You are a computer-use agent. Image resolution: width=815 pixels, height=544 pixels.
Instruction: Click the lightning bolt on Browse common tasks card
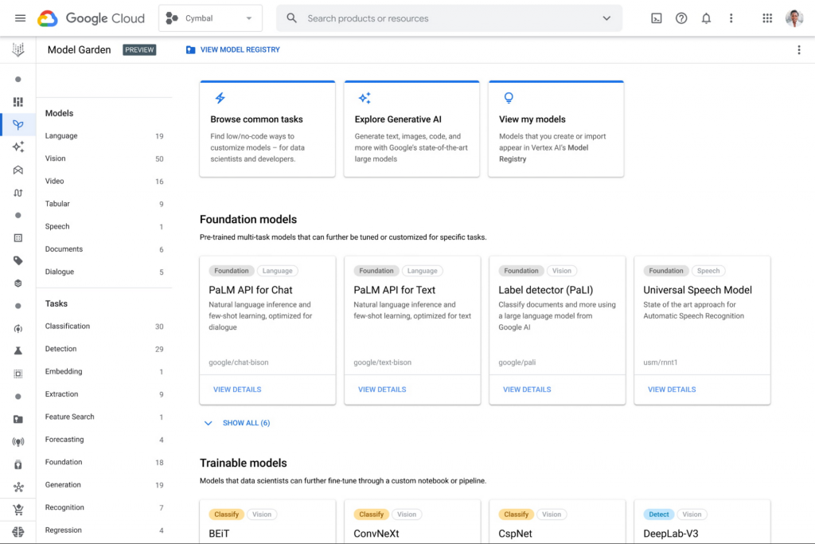[220, 98]
